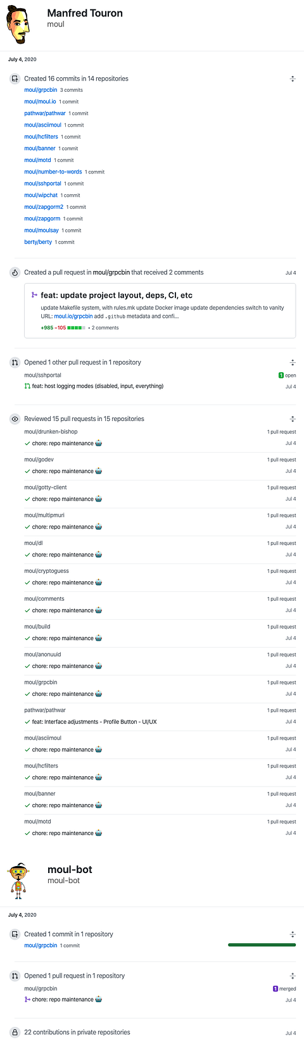Click the pull request icon beside 'Opened 1 other pull request'
304x1056 pixels.
[x=15, y=362]
